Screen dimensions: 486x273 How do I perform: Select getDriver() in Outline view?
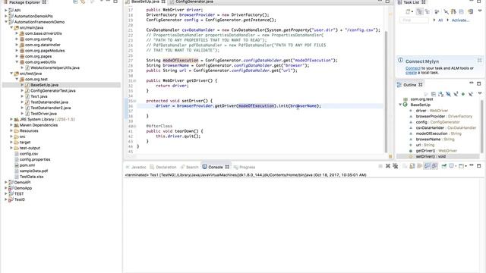tap(437, 151)
